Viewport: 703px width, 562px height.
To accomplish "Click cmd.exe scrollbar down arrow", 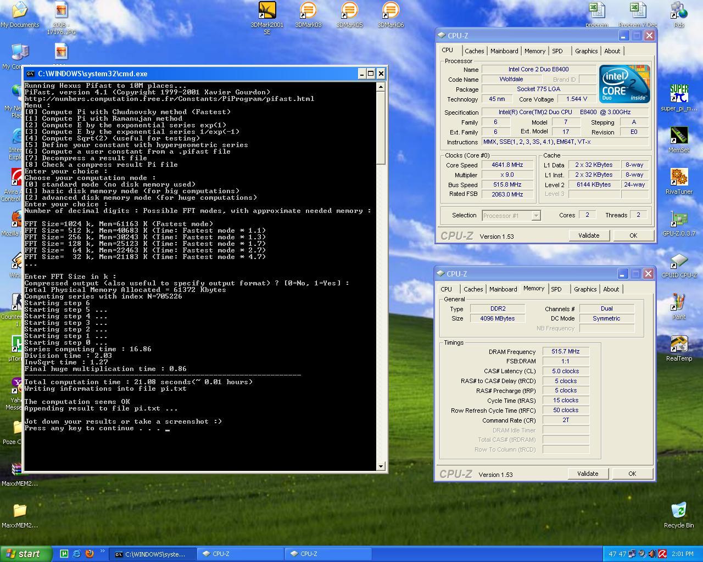I will point(381,467).
